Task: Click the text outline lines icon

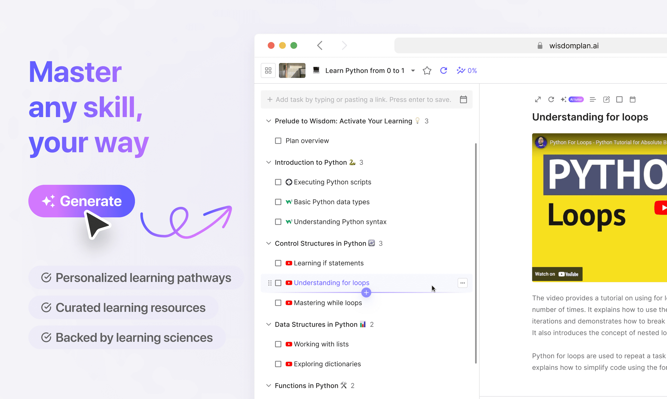Action: 593,99
